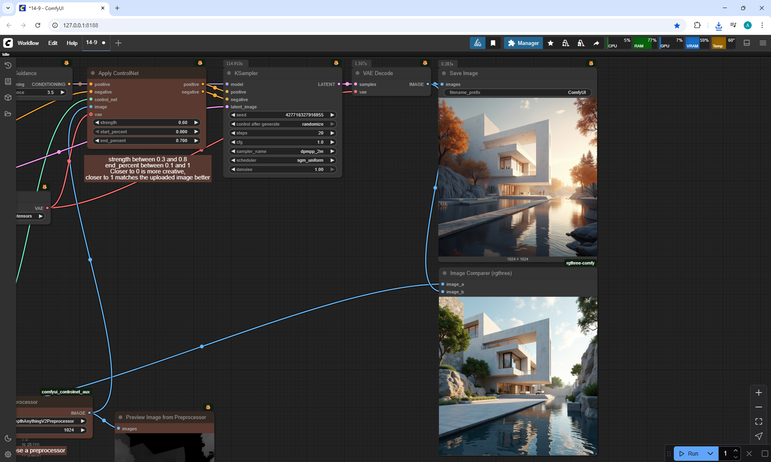Toggle the bottom panel icon
Image resolution: width=771 pixels, height=462 pixels.
(x=747, y=43)
